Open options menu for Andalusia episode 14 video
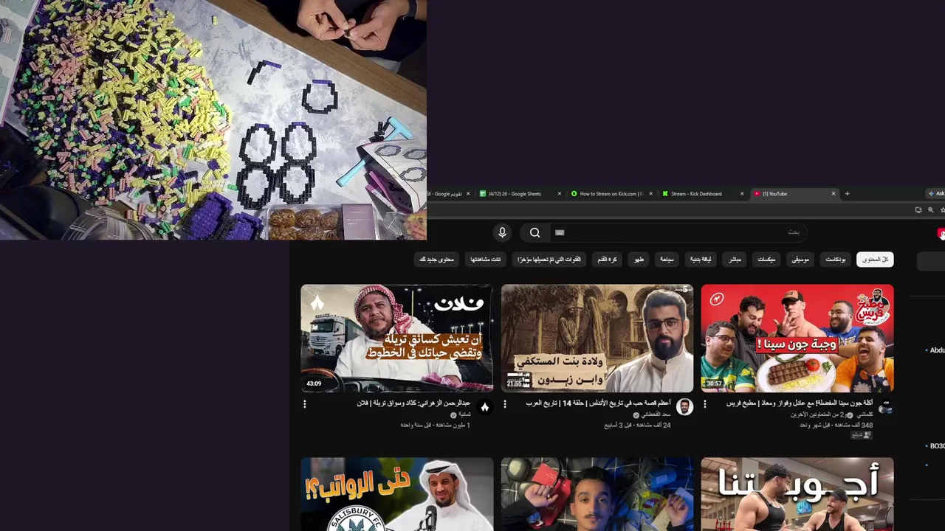The height and width of the screenshot is (531, 945). tap(505, 404)
